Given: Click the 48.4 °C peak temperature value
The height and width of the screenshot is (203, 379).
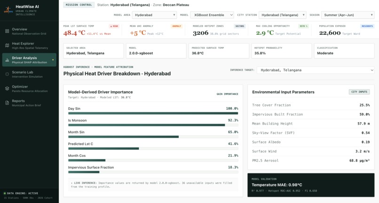Looking at the screenshot, I should pos(74,33).
